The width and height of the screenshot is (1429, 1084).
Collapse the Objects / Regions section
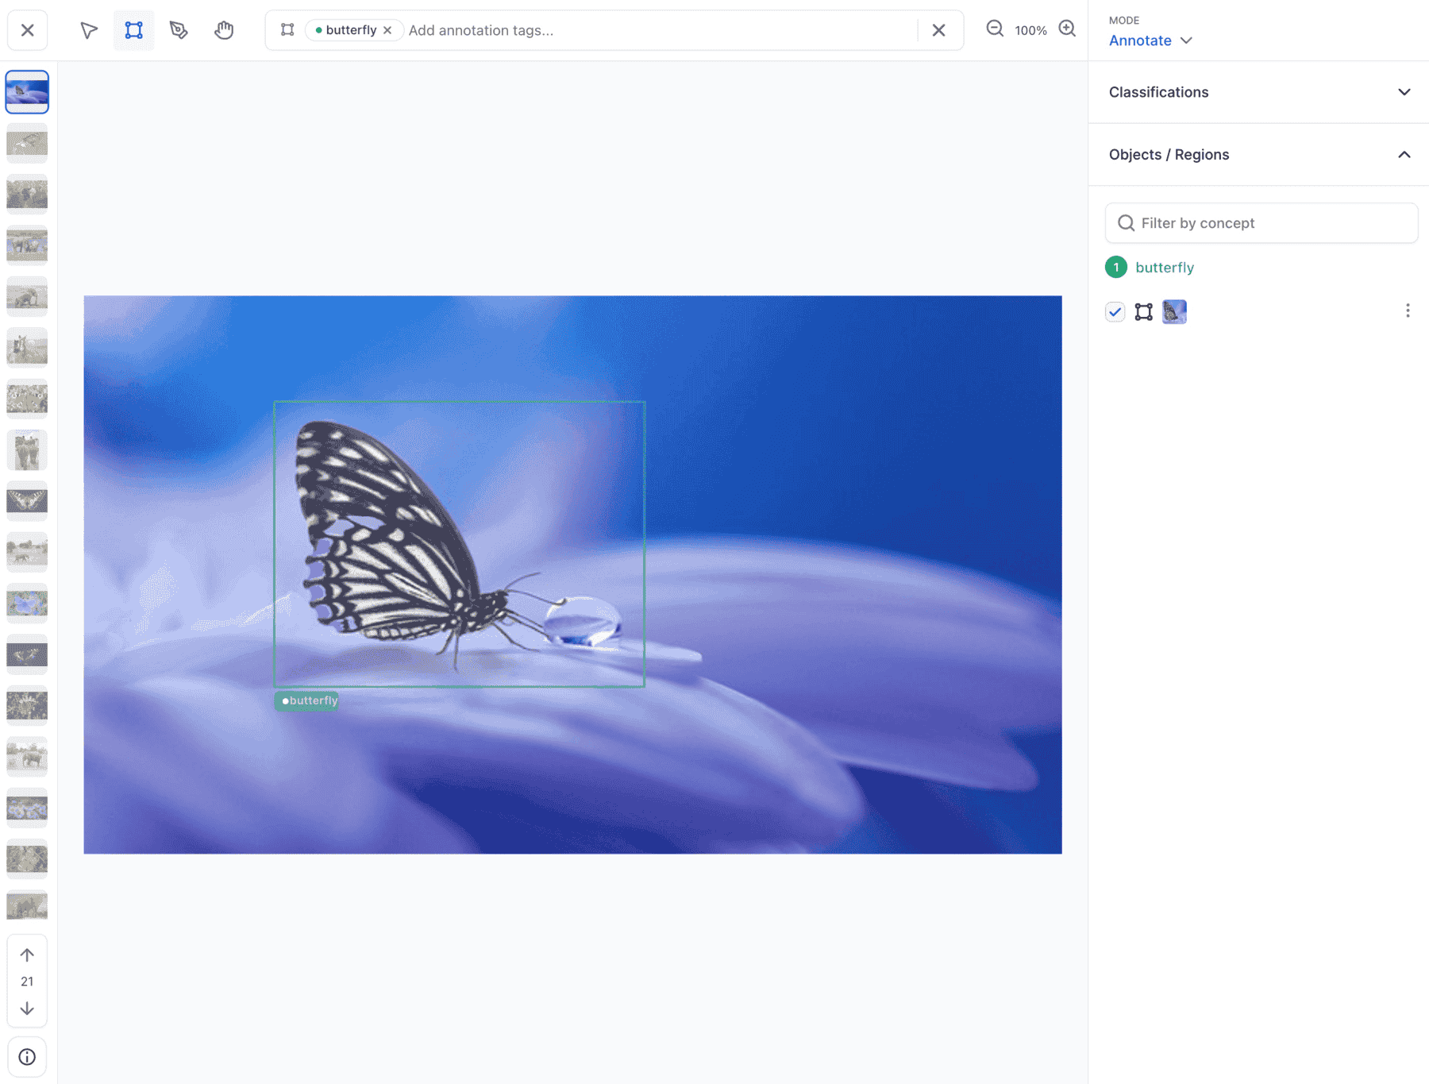[x=1403, y=155]
